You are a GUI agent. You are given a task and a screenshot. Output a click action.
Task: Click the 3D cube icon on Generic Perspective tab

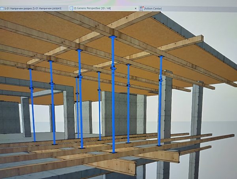71,8
